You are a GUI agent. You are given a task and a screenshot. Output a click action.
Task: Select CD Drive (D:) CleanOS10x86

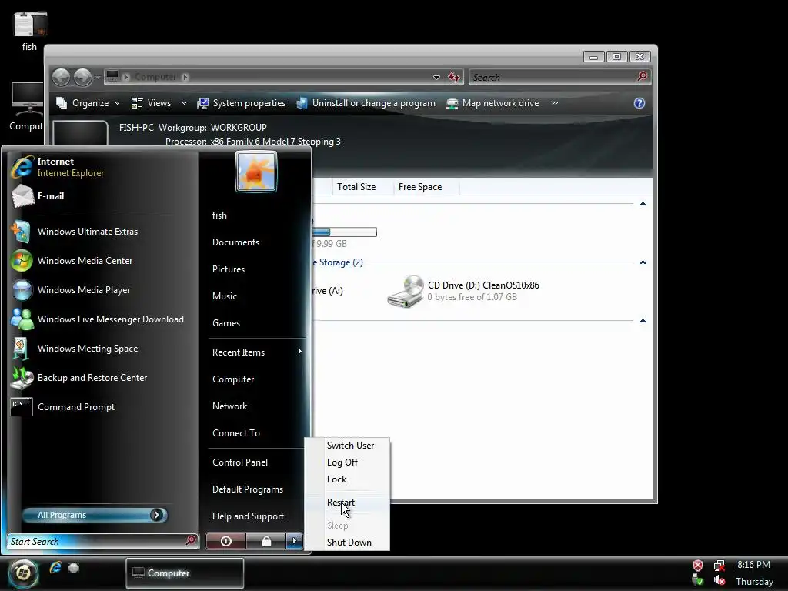pos(463,291)
